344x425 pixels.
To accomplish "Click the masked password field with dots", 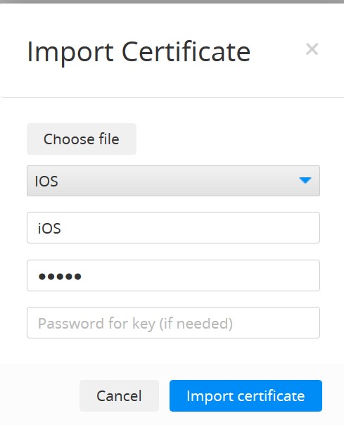I will [173, 276].
